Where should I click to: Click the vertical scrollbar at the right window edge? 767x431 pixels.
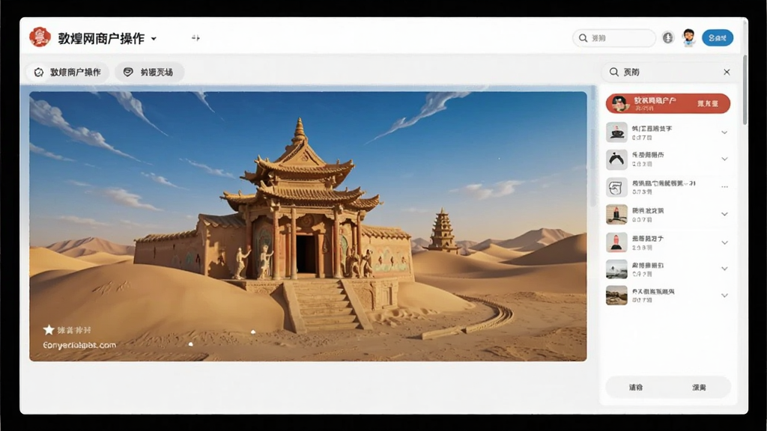(745, 91)
